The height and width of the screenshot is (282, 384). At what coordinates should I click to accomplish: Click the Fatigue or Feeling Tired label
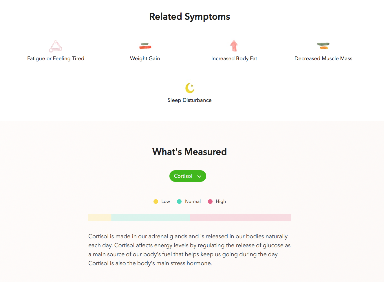[56, 58]
